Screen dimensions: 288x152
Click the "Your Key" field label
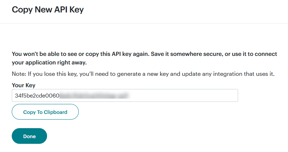click(24, 85)
